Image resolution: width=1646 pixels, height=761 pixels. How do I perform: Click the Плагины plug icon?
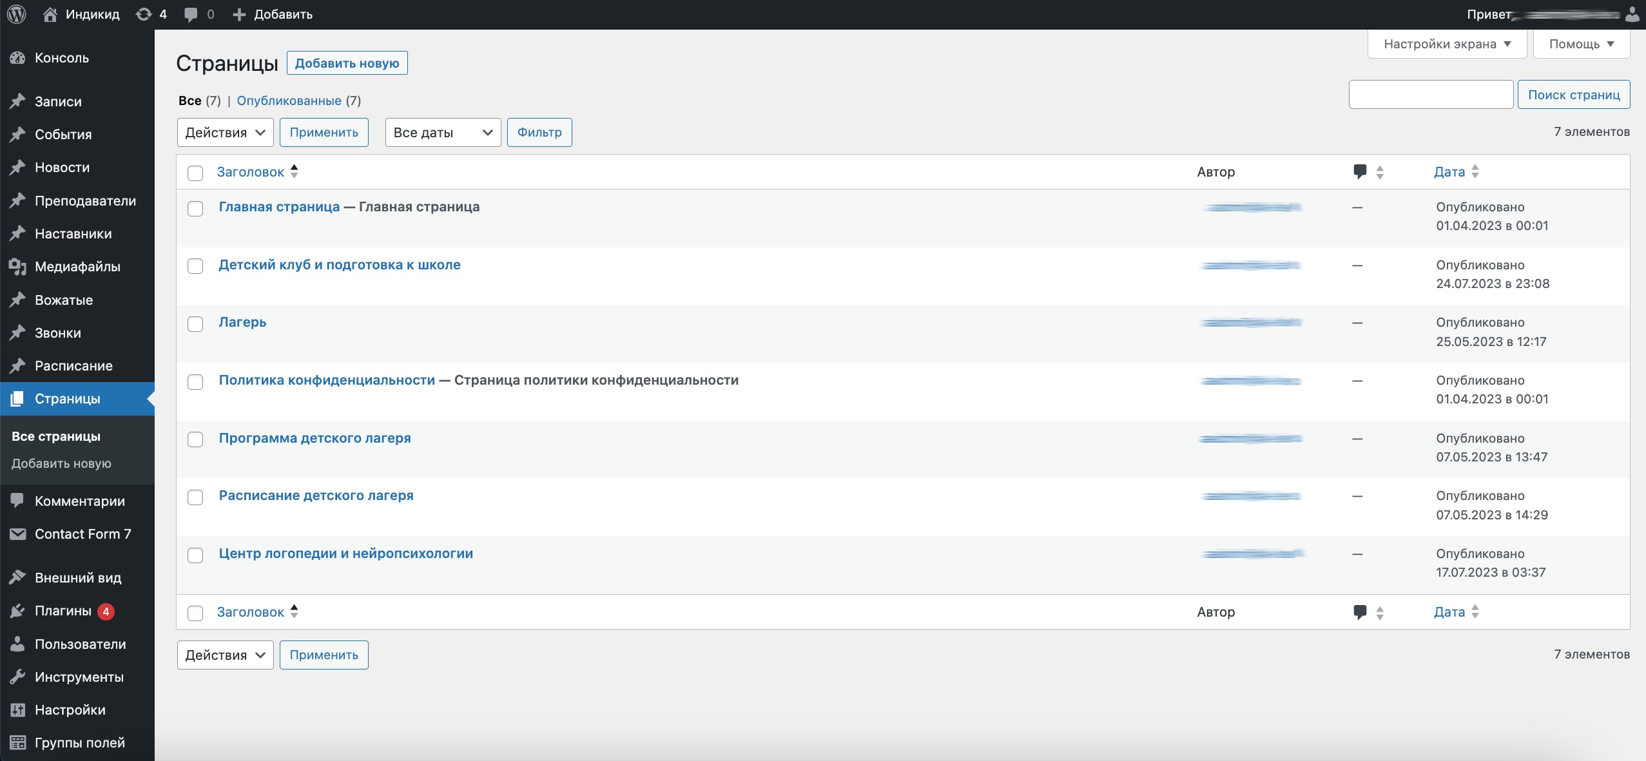click(17, 611)
